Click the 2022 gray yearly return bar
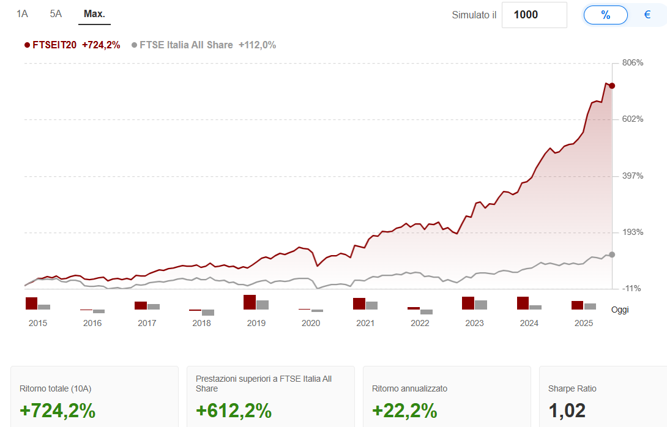The width and height of the screenshot is (667, 427). tap(427, 312)
